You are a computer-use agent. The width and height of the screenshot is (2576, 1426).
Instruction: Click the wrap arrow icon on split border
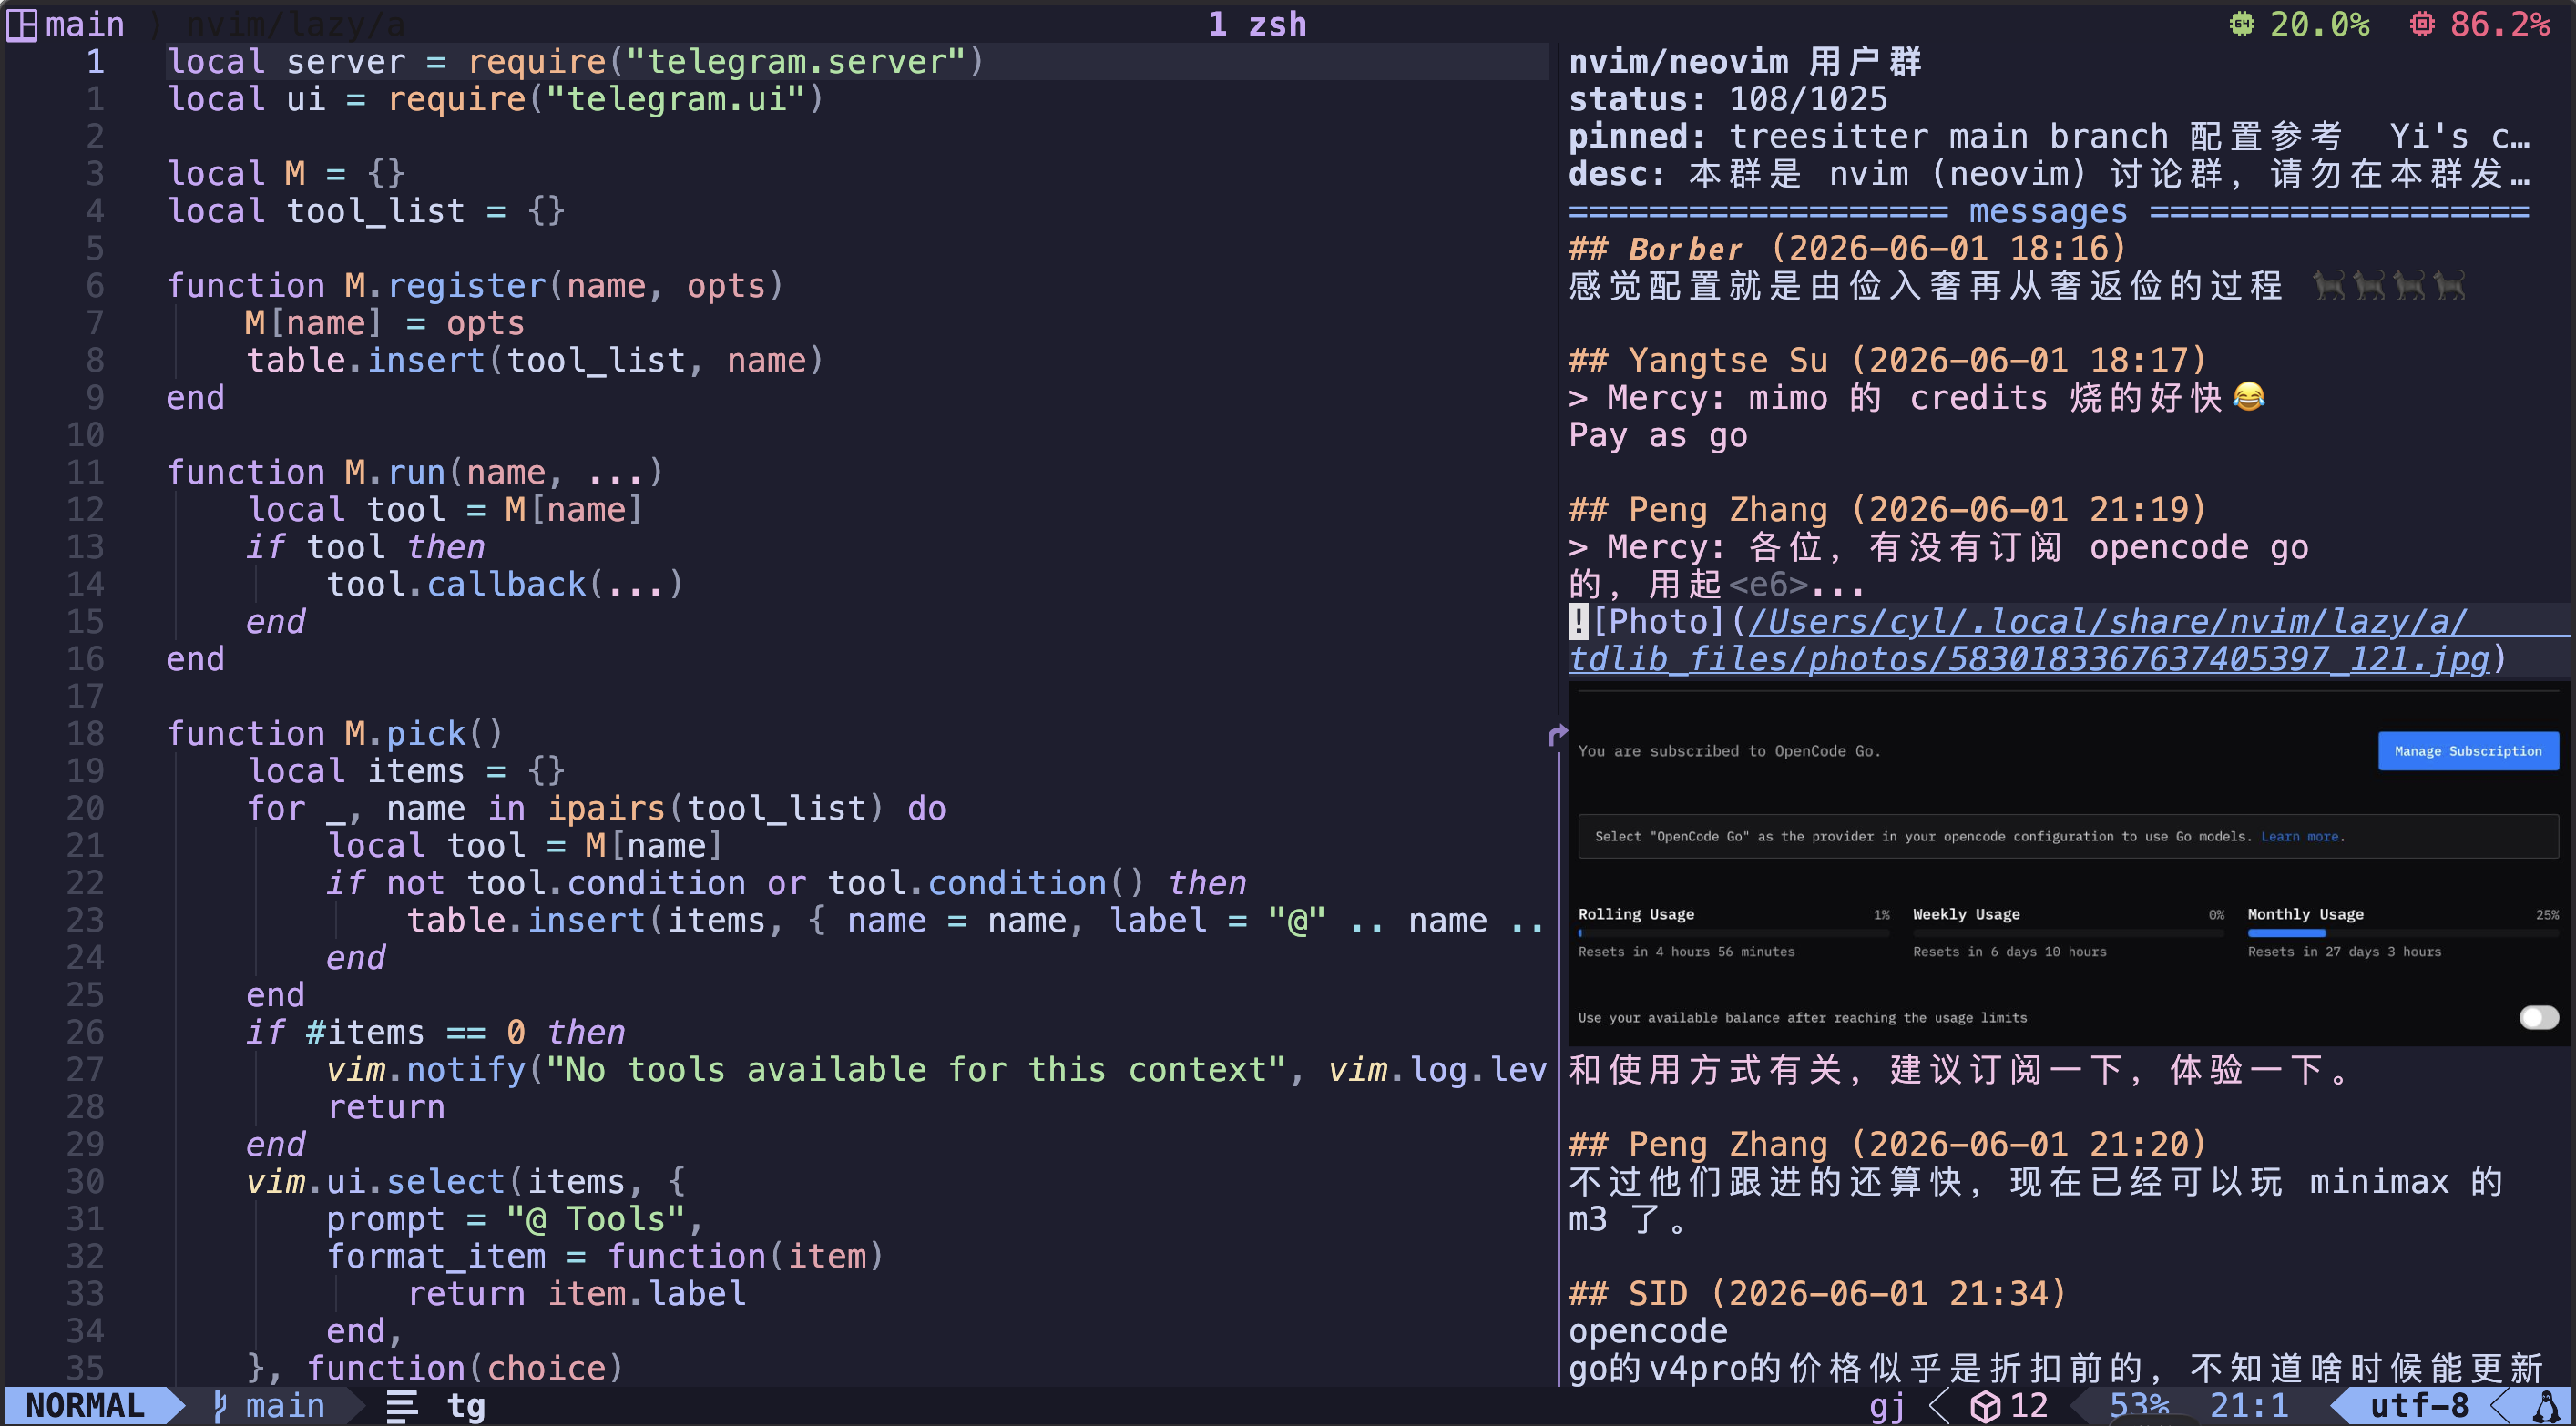click(1556, 735)
